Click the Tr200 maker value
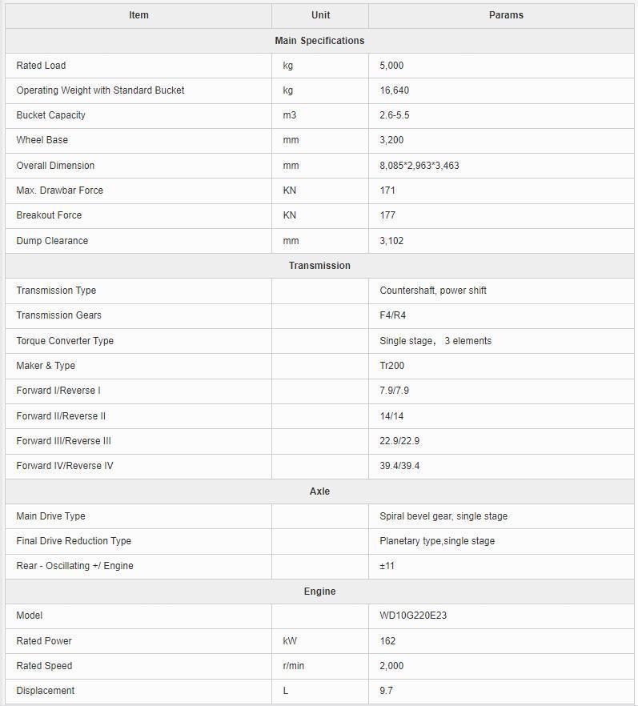The height and width of the screenshot is (706, 638). tap(391, 366)
